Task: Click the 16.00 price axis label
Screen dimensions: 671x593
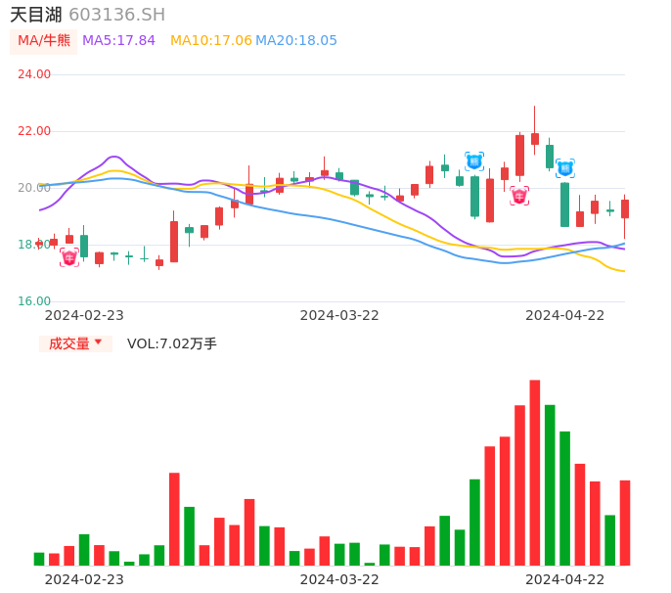Action: click(34, 301)
